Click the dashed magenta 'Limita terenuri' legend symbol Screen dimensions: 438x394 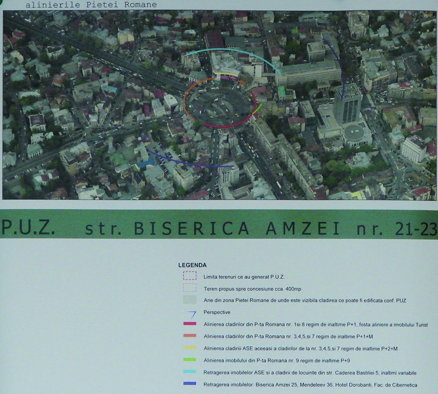[190, 276]
